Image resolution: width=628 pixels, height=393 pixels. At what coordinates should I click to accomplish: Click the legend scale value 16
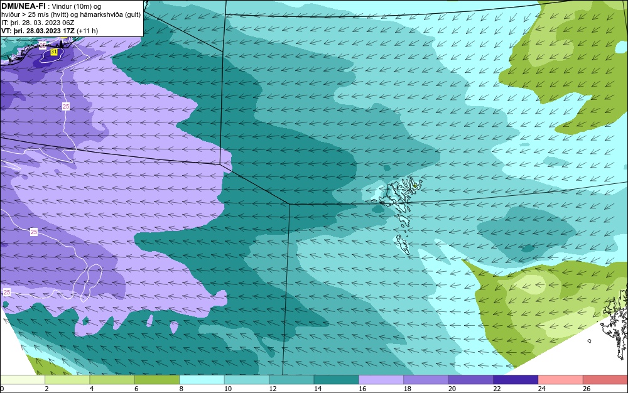click(x=362, y=389)
